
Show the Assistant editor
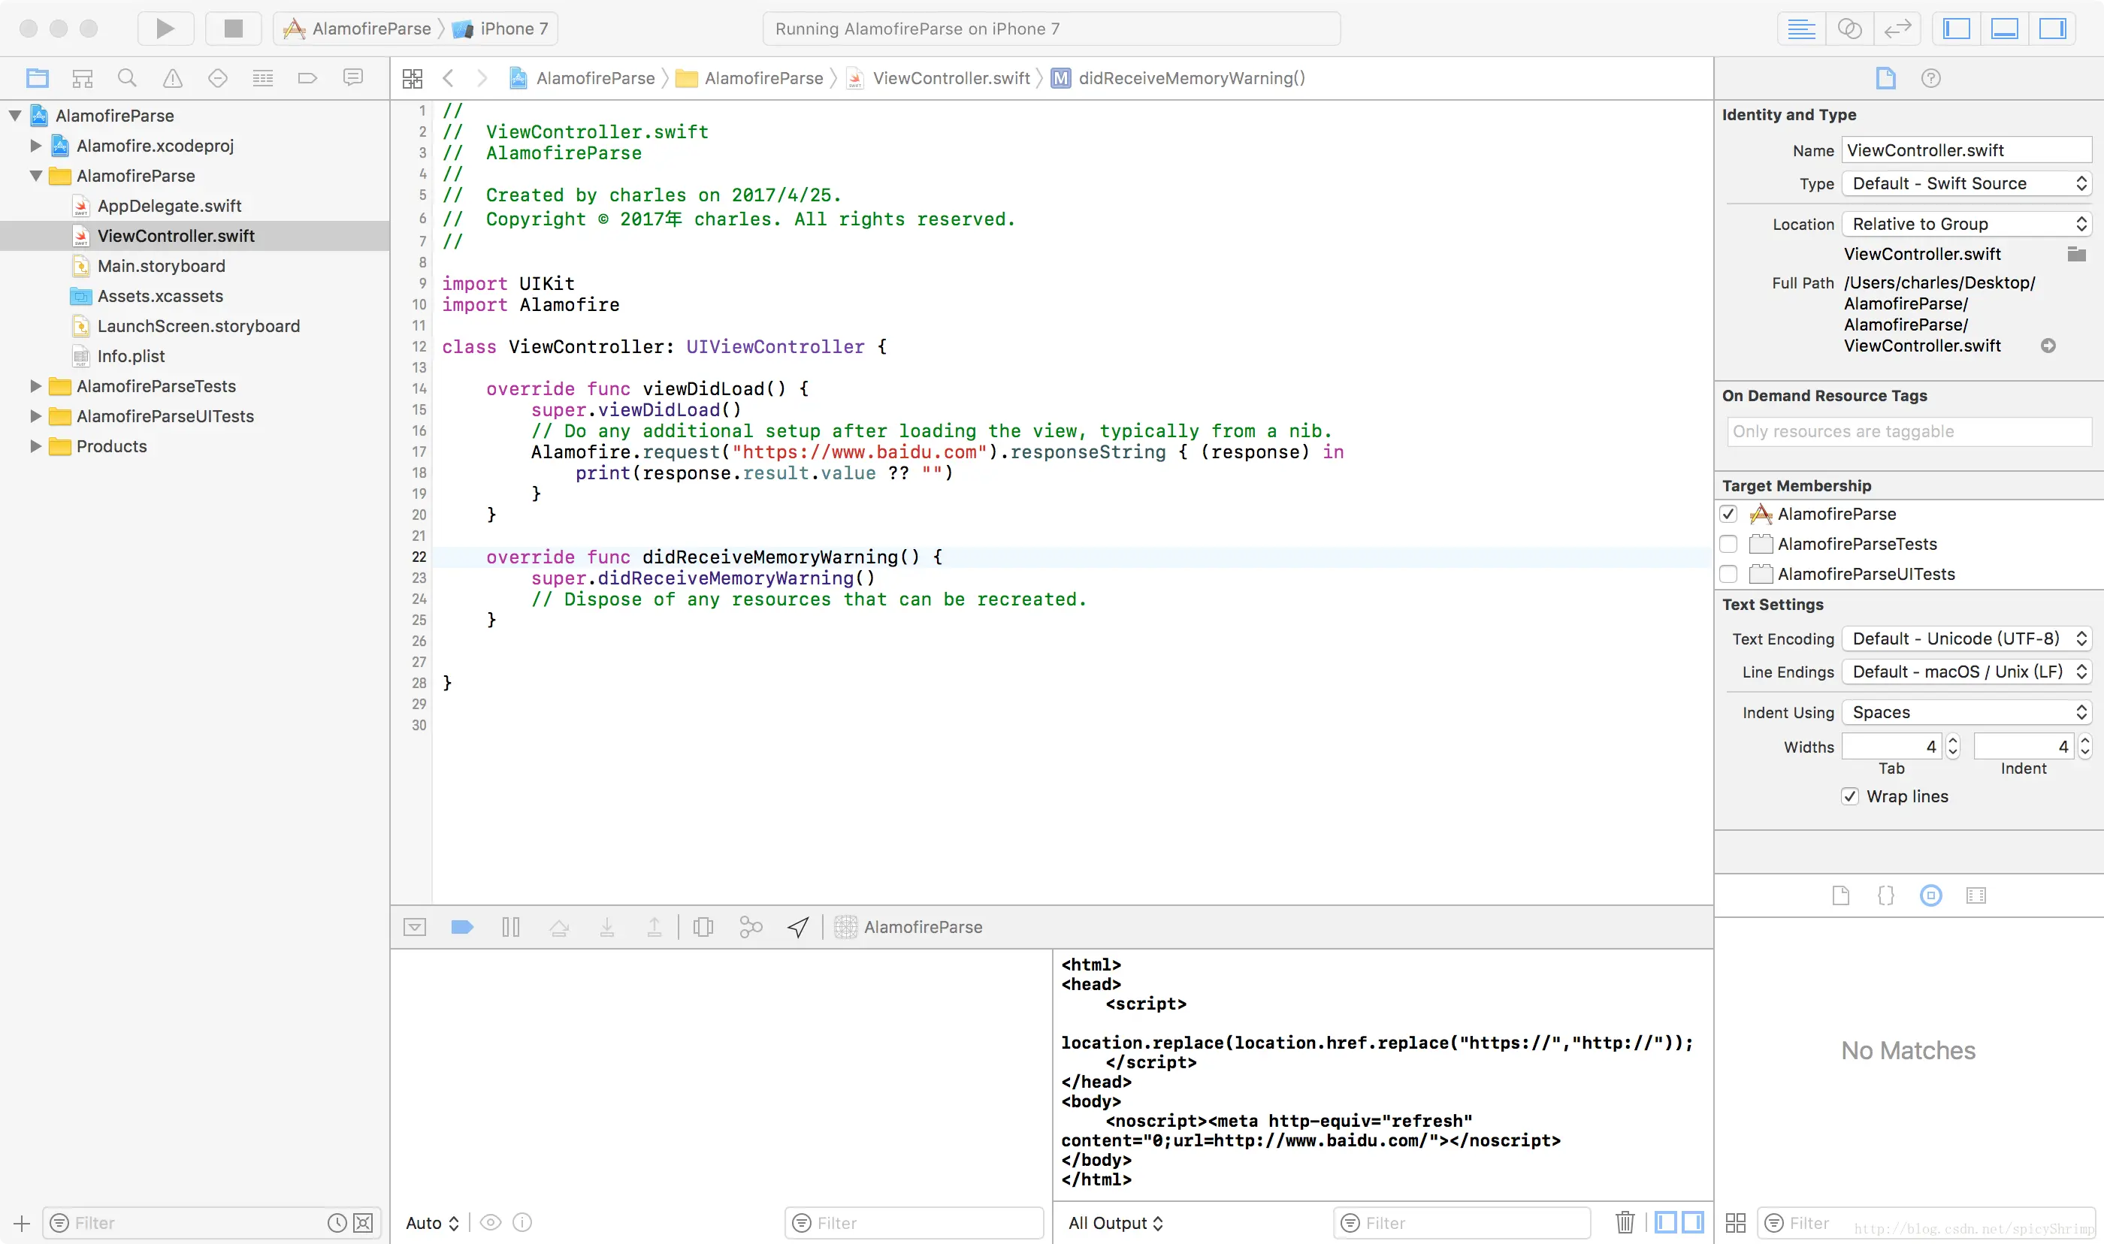point(1849,29)
